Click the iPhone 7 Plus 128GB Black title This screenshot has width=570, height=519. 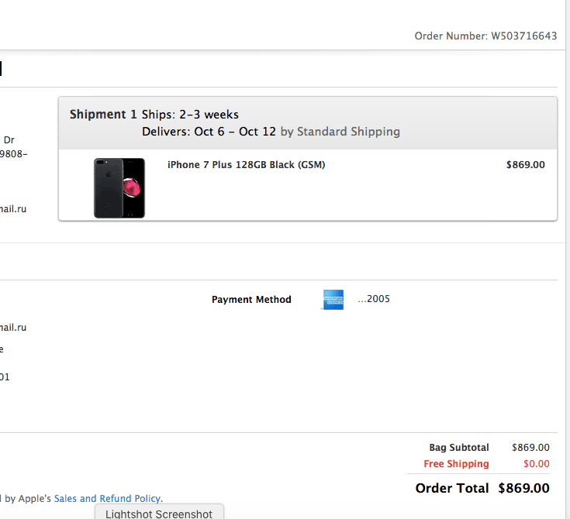point(246,165)
